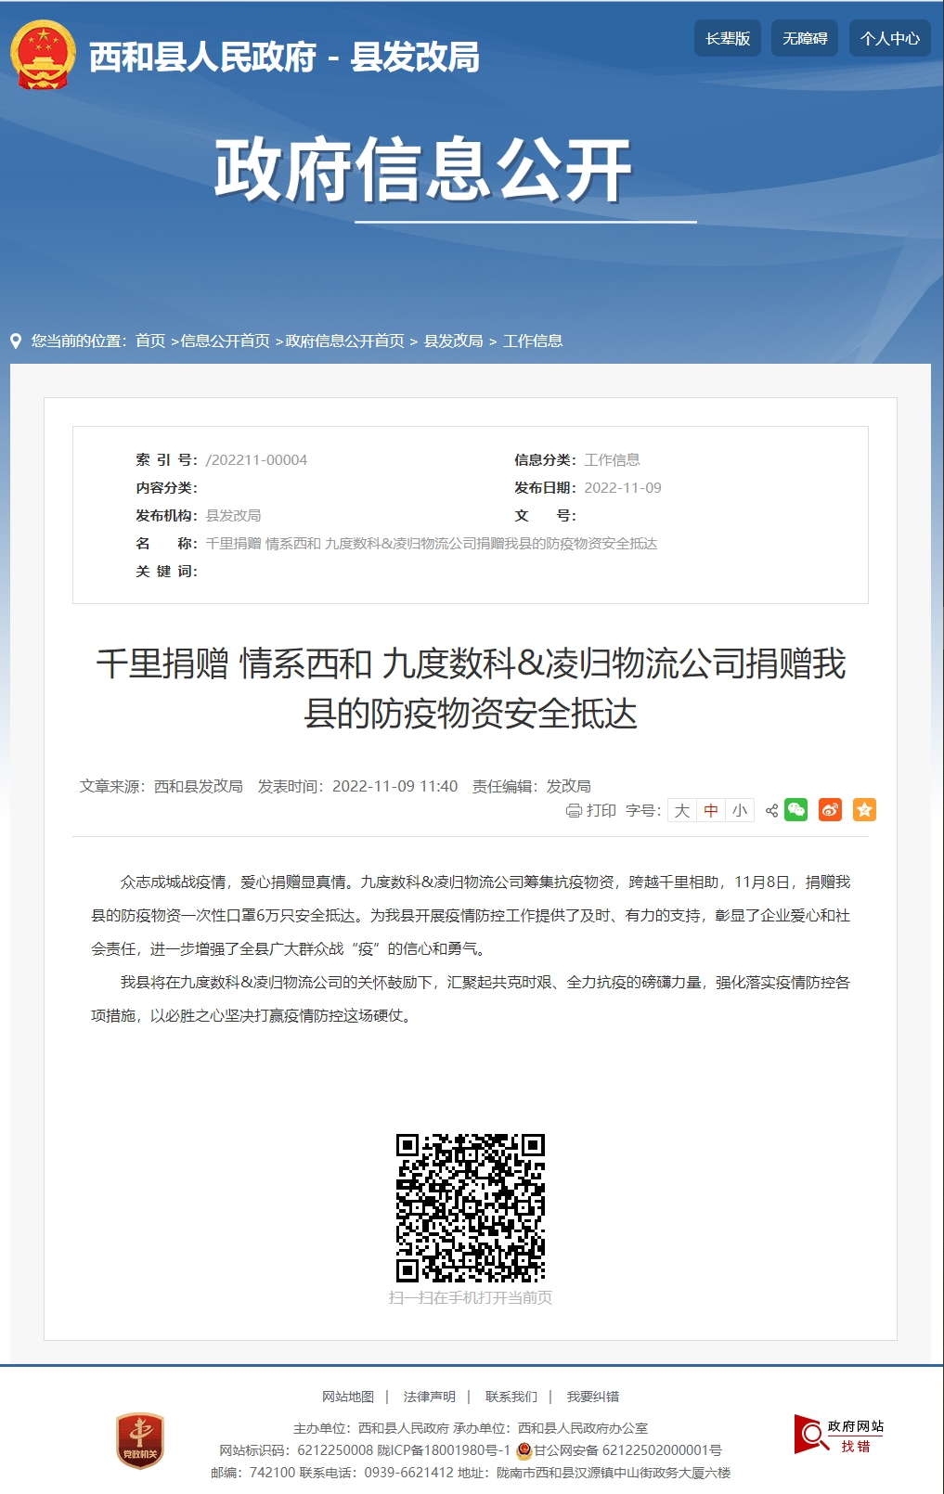Click 文章来源：西和县发改局 text

coord(161,786)
